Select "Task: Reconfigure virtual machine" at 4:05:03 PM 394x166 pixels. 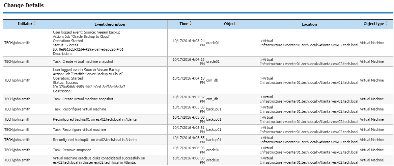(x=79, y=109)
